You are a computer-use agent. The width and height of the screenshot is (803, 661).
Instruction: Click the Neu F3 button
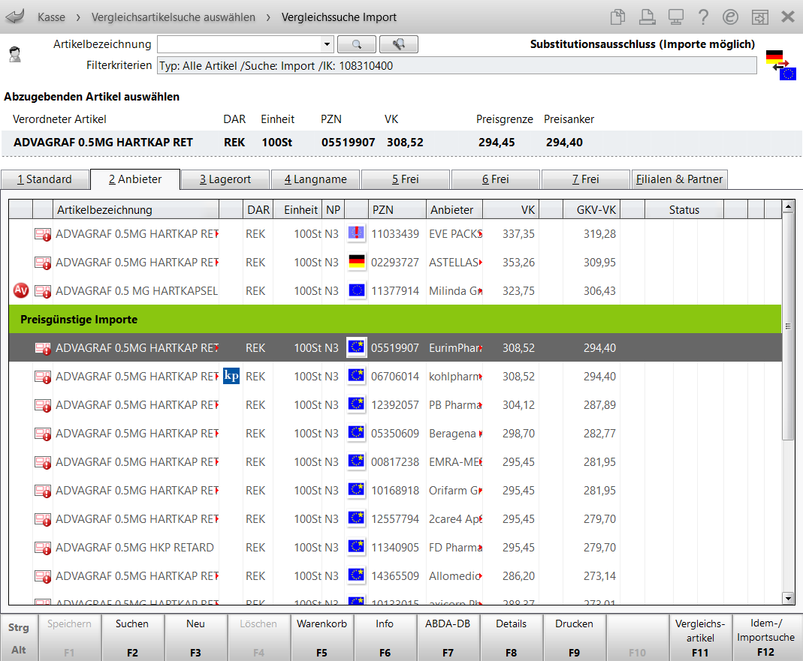pyautogui.click(x=195, y=638)
